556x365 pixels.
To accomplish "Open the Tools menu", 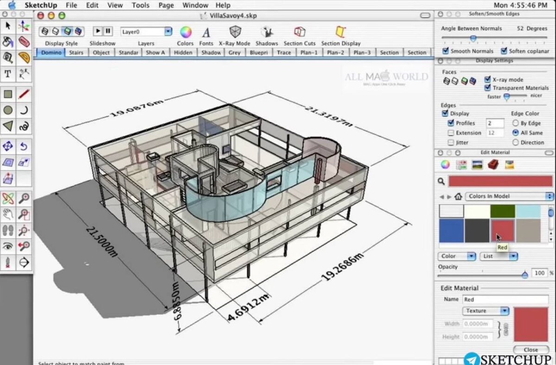I will [140, 5].
